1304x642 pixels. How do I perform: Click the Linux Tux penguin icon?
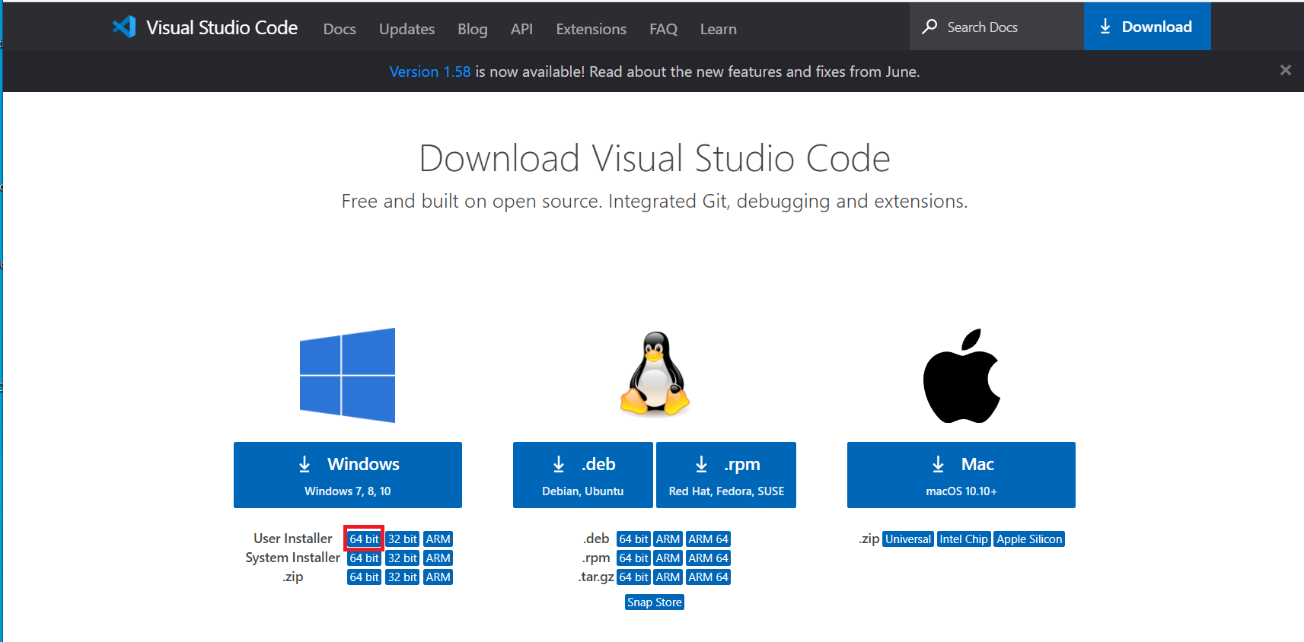pyautogui.click(x=655, y=373)
